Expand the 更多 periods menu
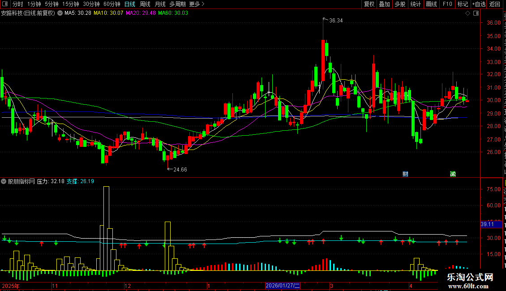 (197, 4)
